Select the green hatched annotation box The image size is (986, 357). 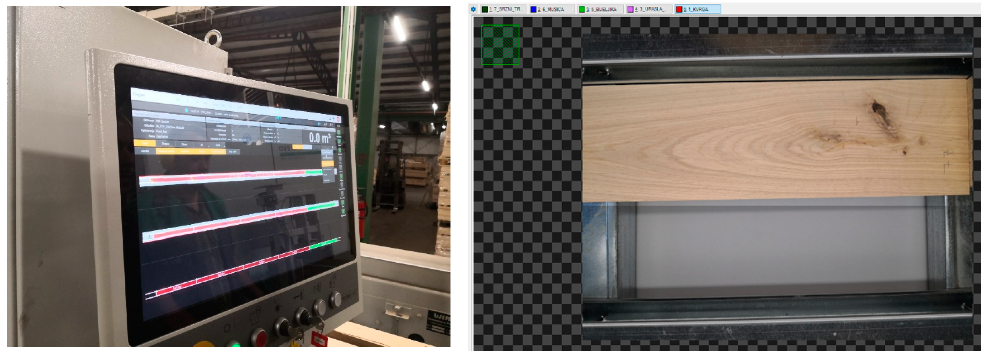(500, 45)
